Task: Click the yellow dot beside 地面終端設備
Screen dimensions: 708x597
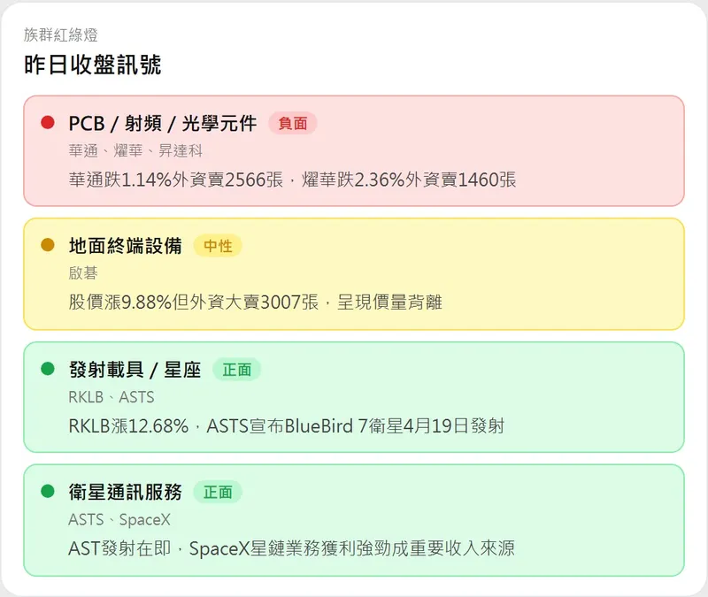Action: pyautogui.click(x=48, y=245)
